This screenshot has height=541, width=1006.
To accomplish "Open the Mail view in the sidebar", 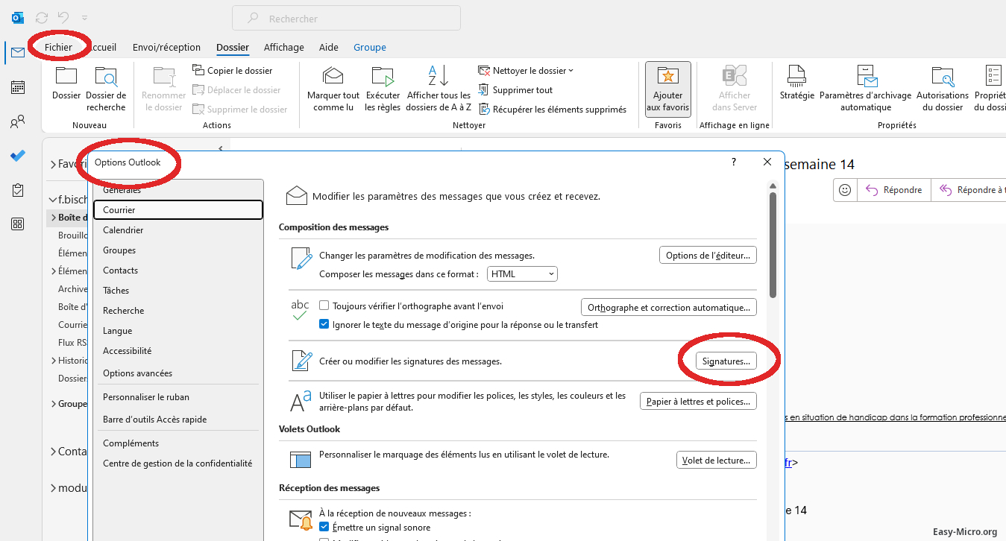I will tap(18, 53).
